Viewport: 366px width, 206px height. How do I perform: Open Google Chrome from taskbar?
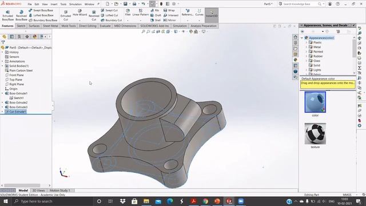pyautogui.click(x=205, y=201)
